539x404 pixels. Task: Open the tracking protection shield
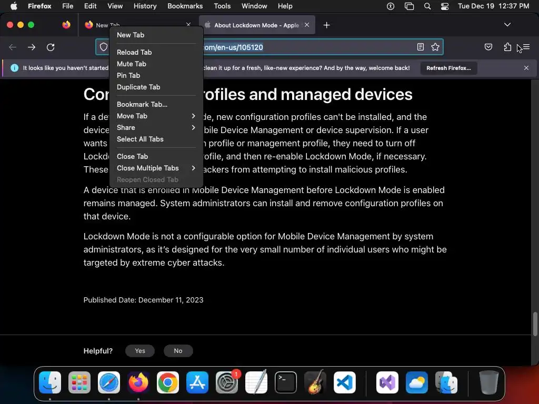(x=104, y=47)
